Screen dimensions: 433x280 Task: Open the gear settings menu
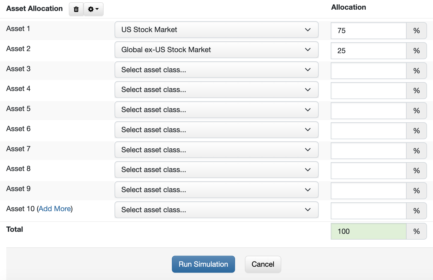click(93, 9)
